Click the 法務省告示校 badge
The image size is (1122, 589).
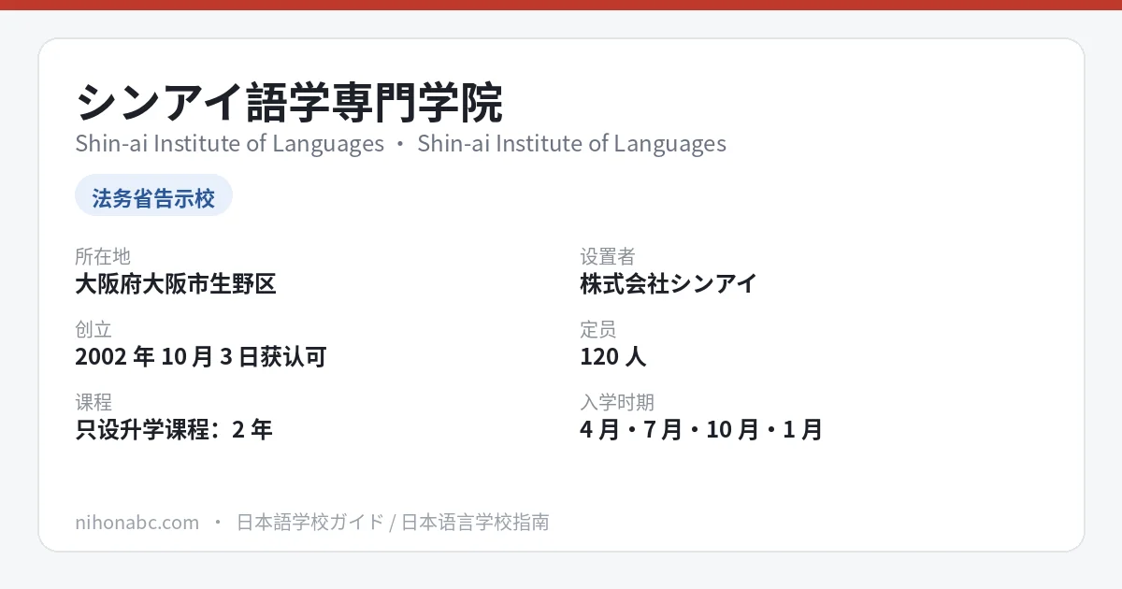tap(153, 195)
